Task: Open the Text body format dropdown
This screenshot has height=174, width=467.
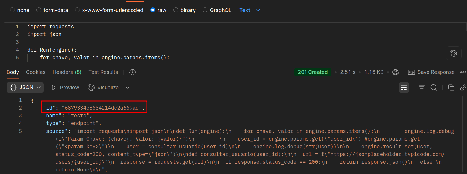Action: pos(250,10)
